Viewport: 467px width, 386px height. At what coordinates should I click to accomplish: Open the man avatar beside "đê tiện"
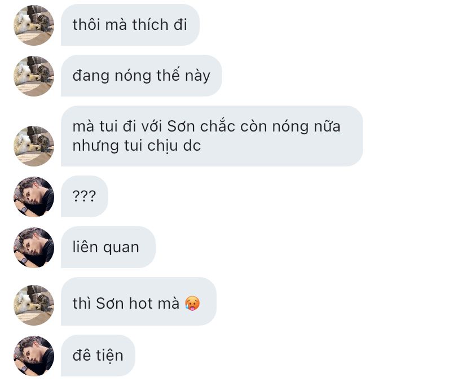coord(34,356)
